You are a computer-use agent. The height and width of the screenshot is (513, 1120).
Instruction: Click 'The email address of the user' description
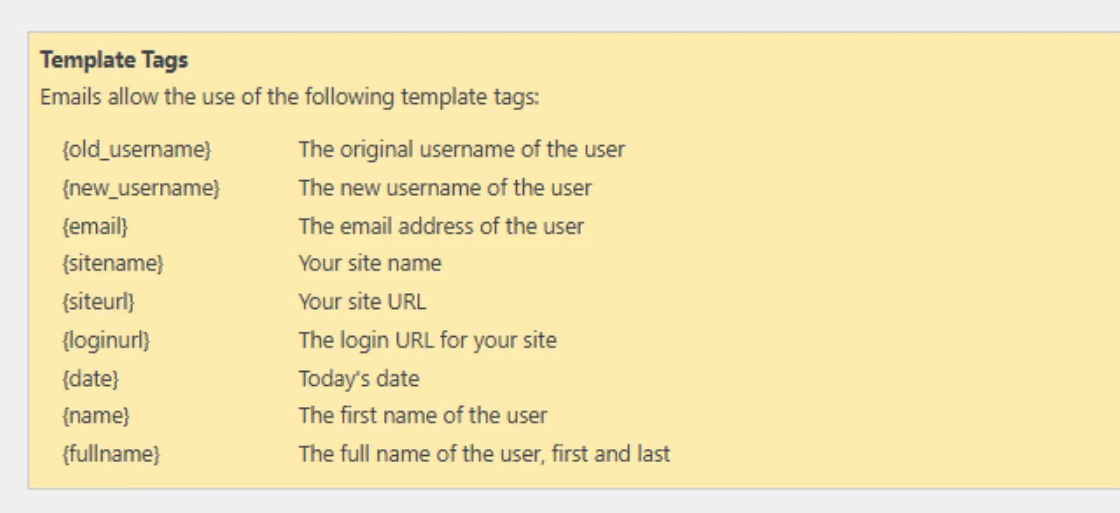[441, 226]
